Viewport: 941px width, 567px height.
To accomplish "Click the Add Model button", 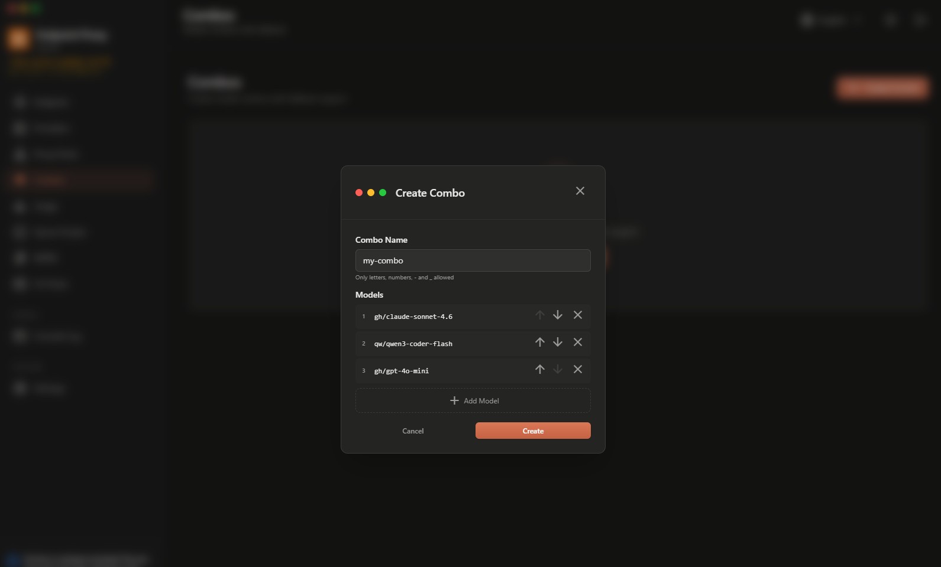I will (x=473, y=400).
